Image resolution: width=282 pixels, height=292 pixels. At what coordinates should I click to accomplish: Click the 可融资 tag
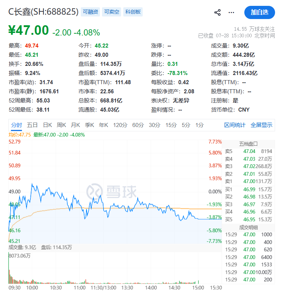coord(90,12)
